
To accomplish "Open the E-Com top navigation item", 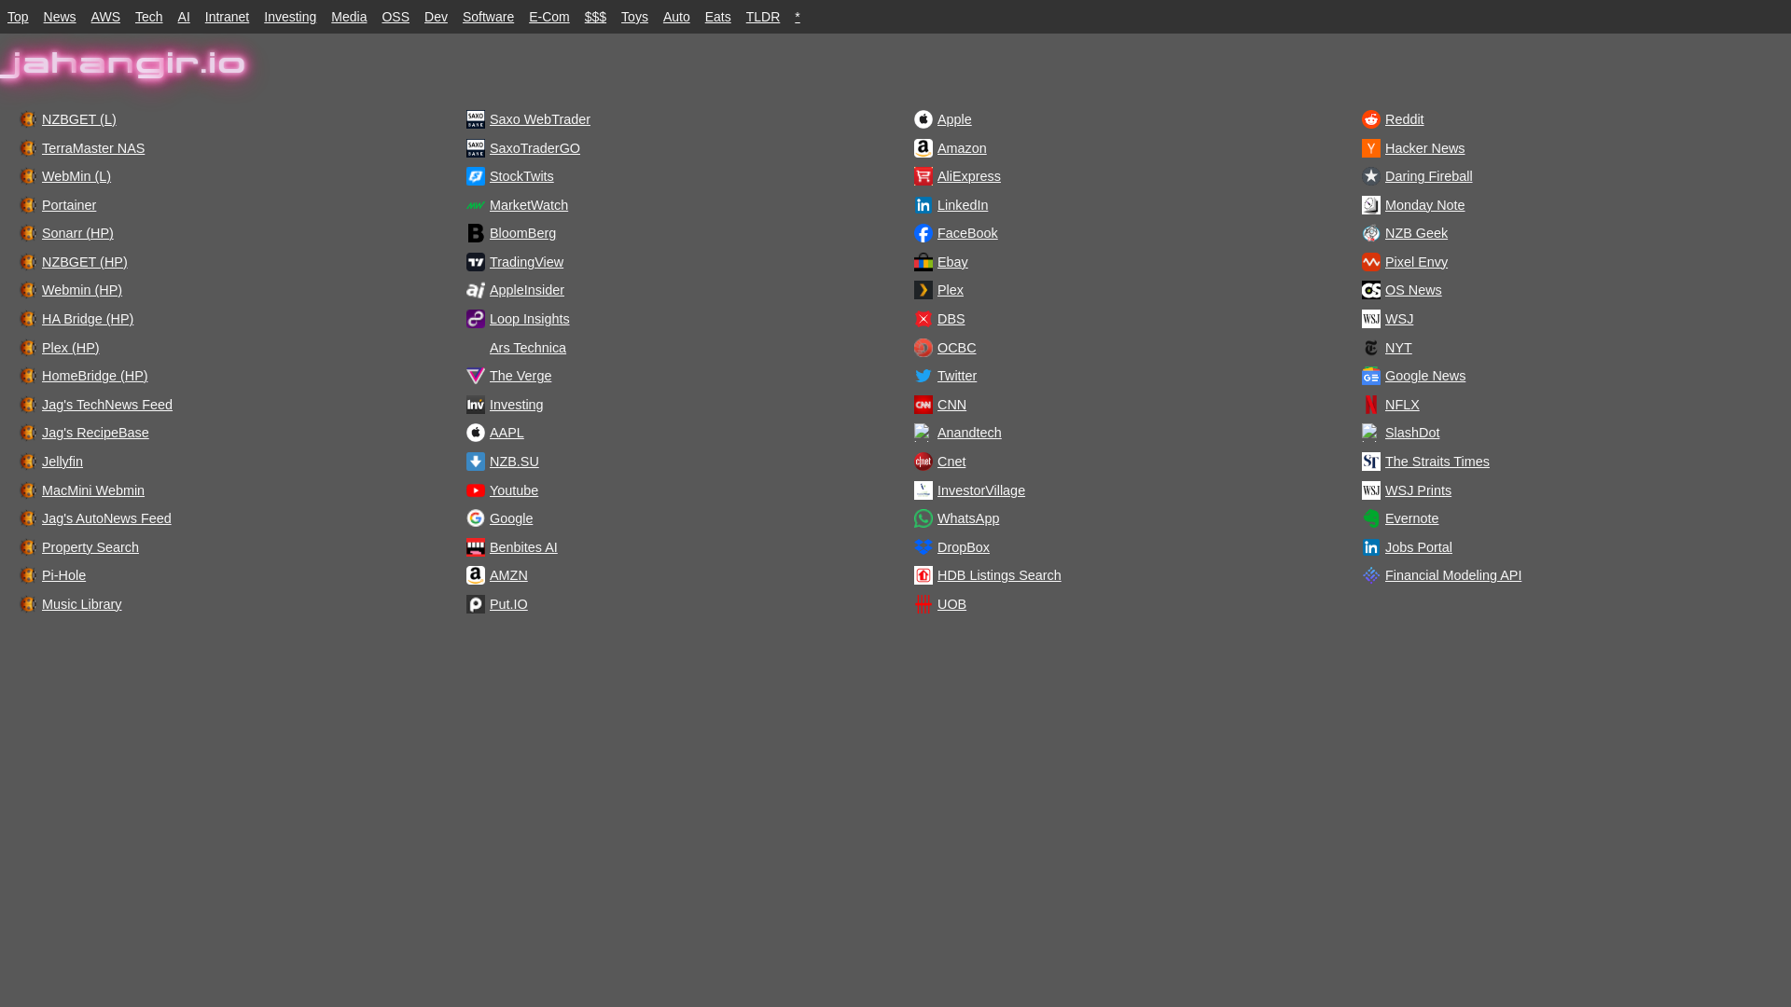I will (x=548, y=17).
